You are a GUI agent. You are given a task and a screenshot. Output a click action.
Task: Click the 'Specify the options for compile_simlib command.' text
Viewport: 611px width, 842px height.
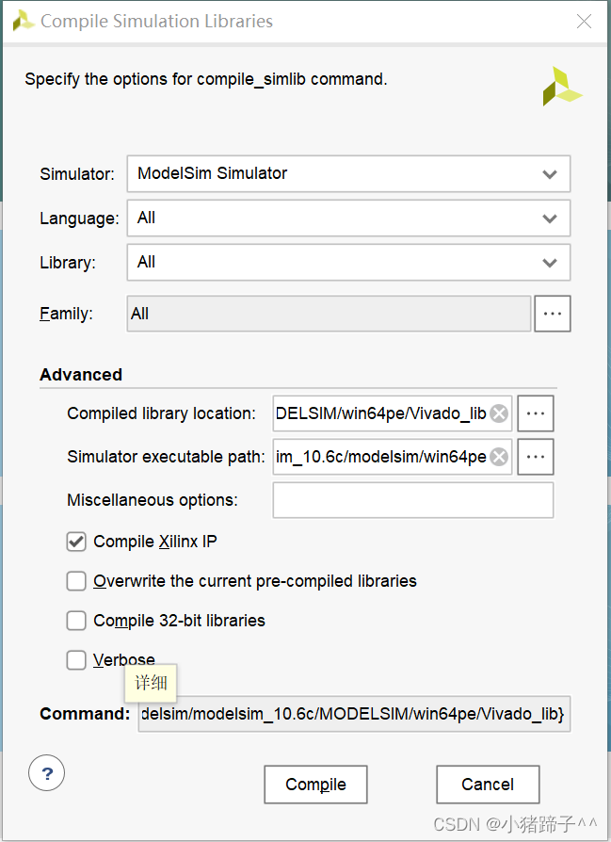click(x=205, y=79)
